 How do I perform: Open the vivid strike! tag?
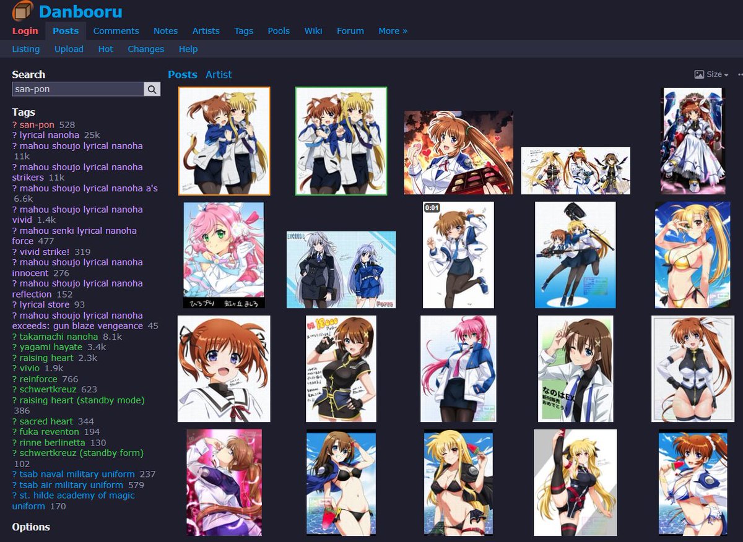(x=45, y=252)
